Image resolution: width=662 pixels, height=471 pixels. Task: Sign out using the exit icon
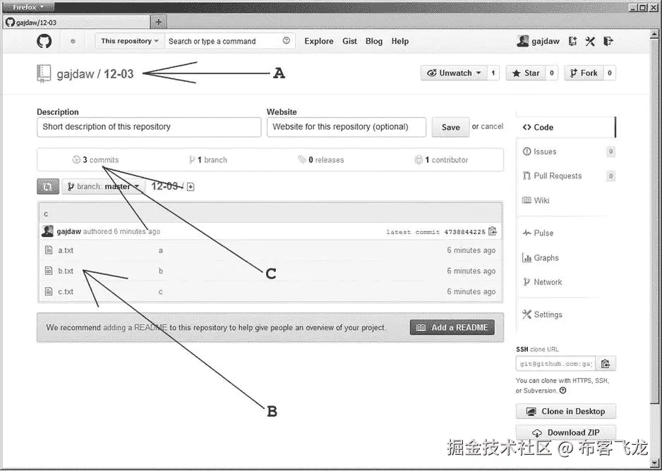tap(608, 41)
